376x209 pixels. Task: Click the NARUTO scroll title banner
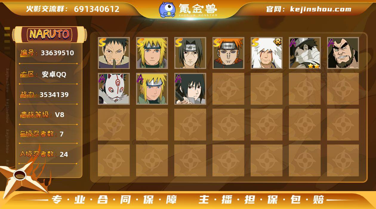(x=50, y=34)
